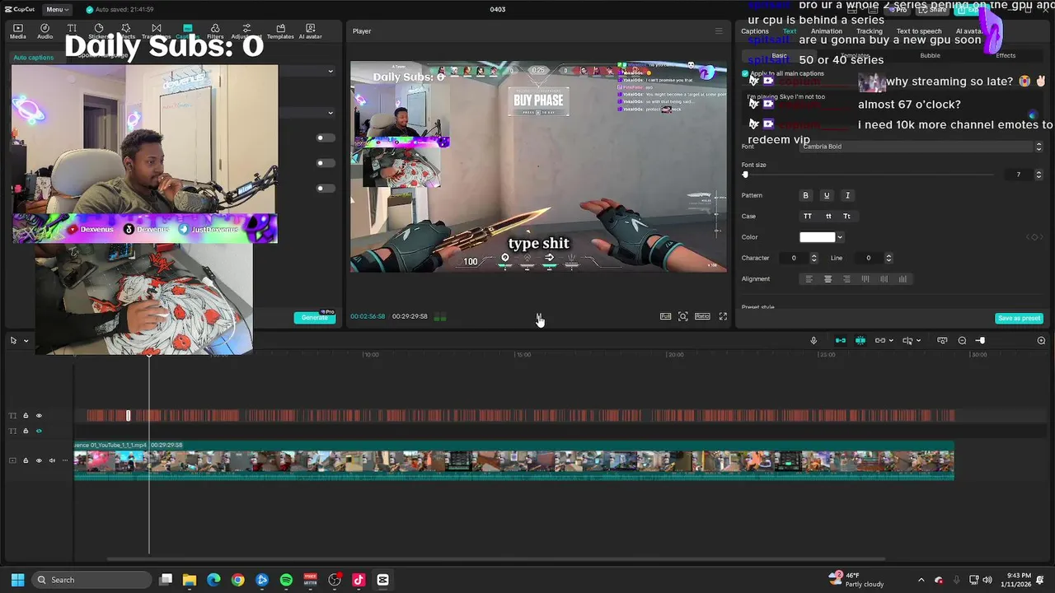This screenshot has width=1055, height=593.
Task: Select the Bubble sub-tab
Action: pos(930,55)
